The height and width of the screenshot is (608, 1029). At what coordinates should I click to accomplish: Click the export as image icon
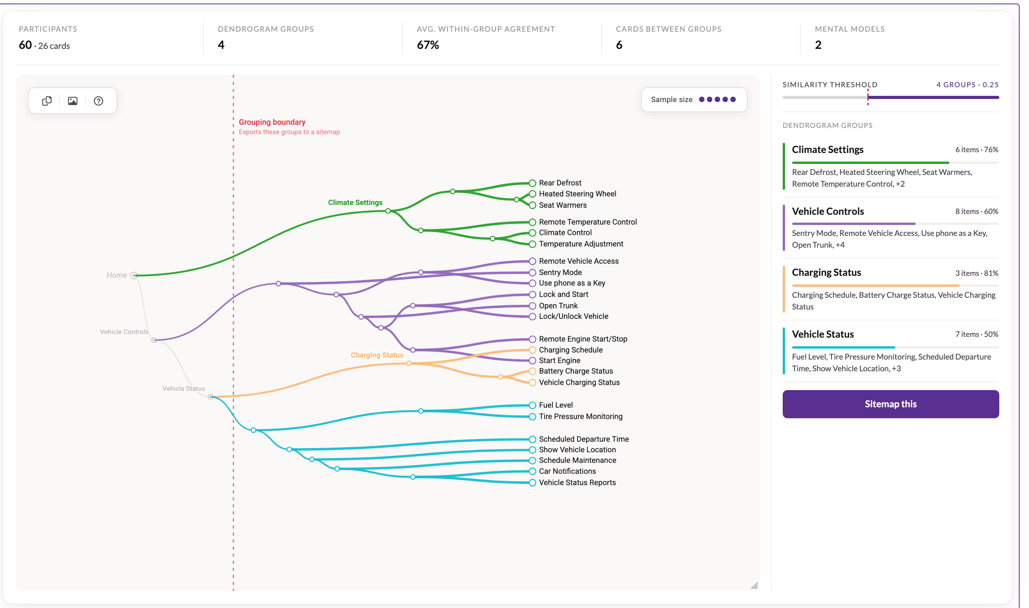click(x=72, y=101)
